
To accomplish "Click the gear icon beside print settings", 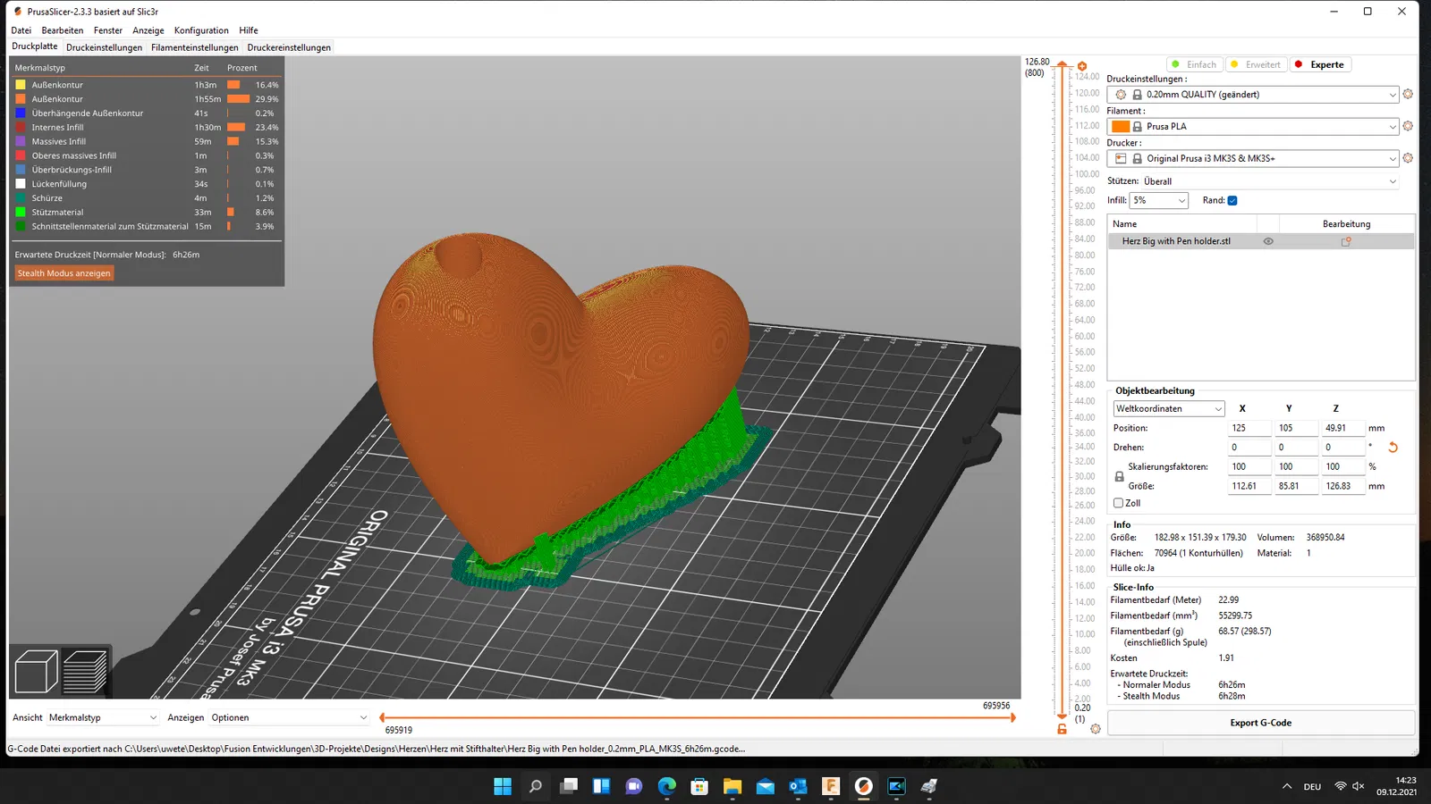I will point(1408,94).
